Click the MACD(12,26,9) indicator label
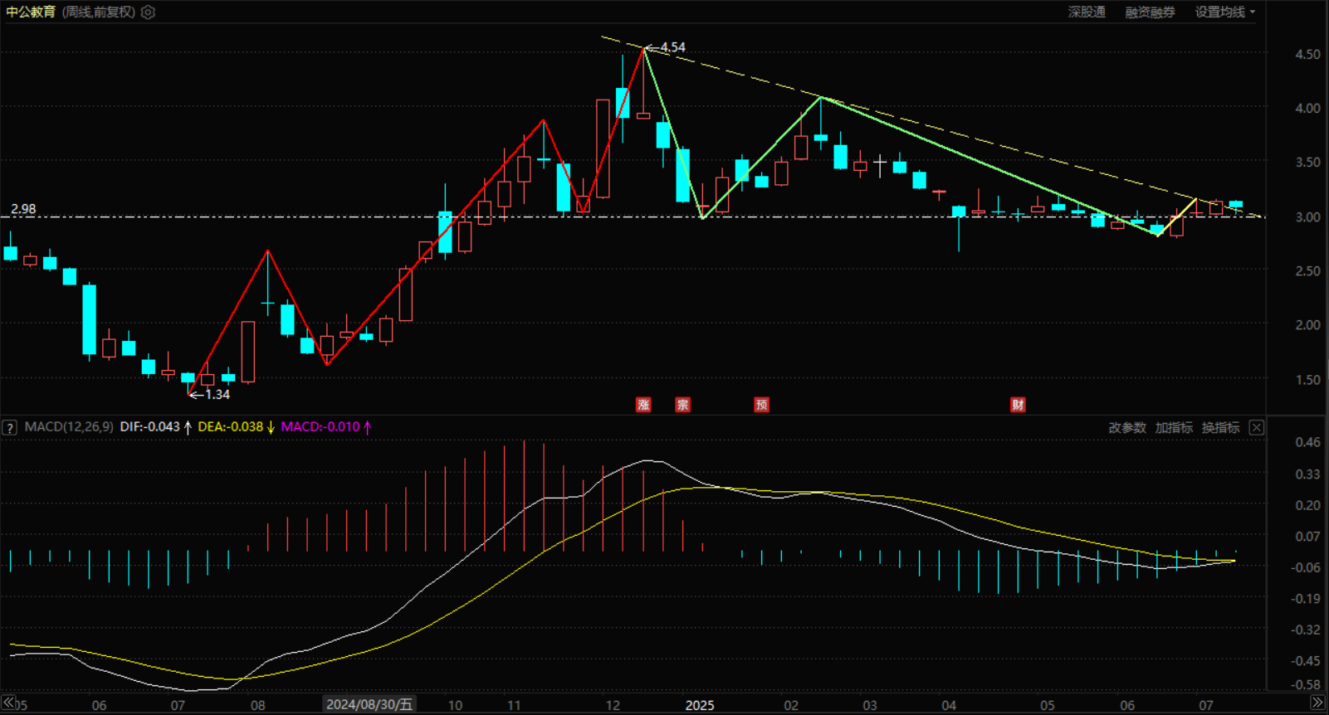The width and height of the screenshot is (1329, 715). tap(69, 426)
